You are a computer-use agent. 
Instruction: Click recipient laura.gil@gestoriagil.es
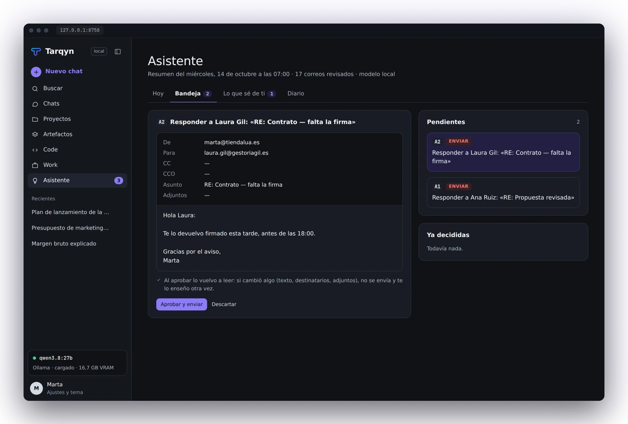pos(236,153)
